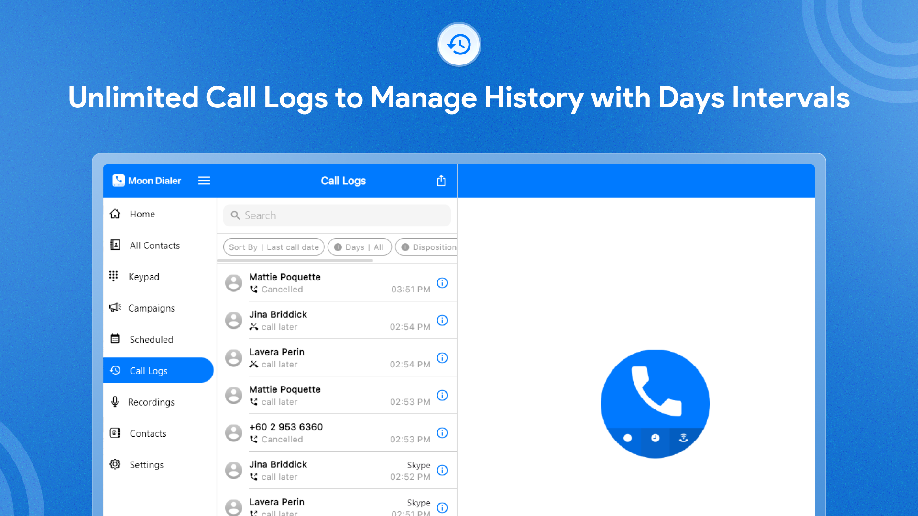918x516 pixels.
Task: Click the Scheduled calendar icon
Action: pos(115,339)
